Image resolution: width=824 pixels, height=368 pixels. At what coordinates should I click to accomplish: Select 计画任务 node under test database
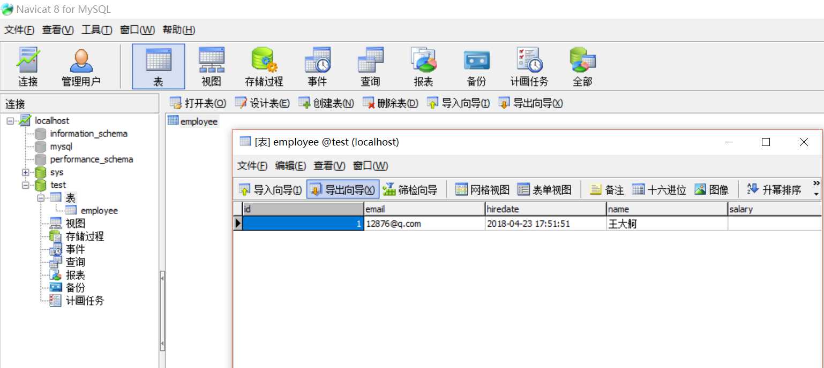tap(85, 301)
